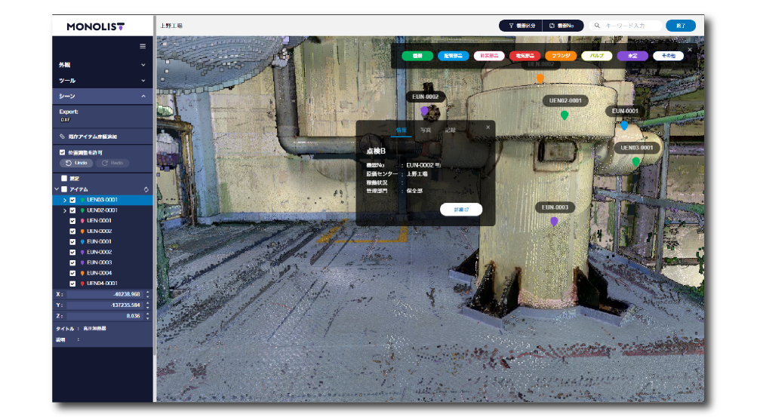
Task: Toggle the アイテム group checkbox
Action: click(64, 189)
